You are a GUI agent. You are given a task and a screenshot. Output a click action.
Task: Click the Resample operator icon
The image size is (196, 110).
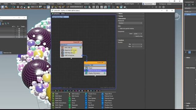[x=70, y=105]
